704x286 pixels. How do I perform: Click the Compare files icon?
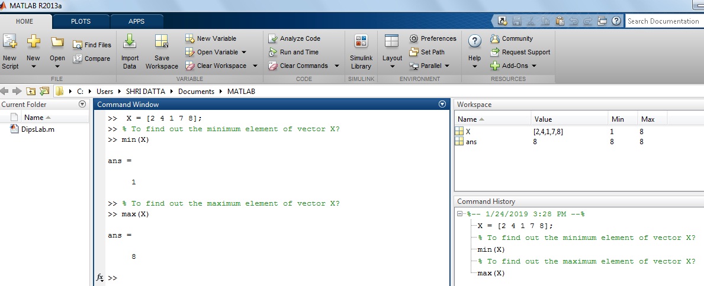pos(78,58)
